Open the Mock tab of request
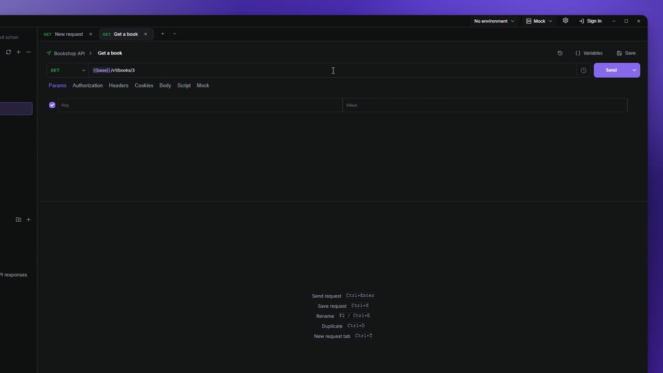The image size is (663, 373). tap(203, 85)
